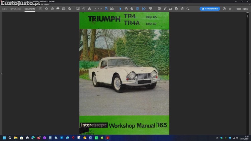This screenshot has height=141, width=251.
Task: Bookmark the file with the star icon
Action: click(47, 9)
